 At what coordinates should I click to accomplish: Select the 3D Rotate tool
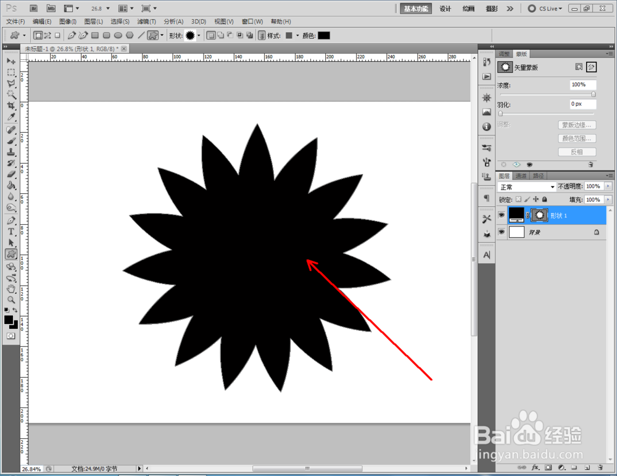click(11, 267)
